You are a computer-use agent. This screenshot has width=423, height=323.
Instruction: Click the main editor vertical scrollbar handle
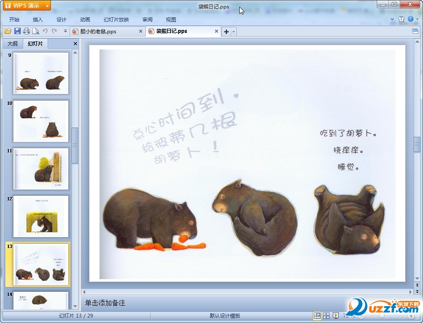point(417,145)
